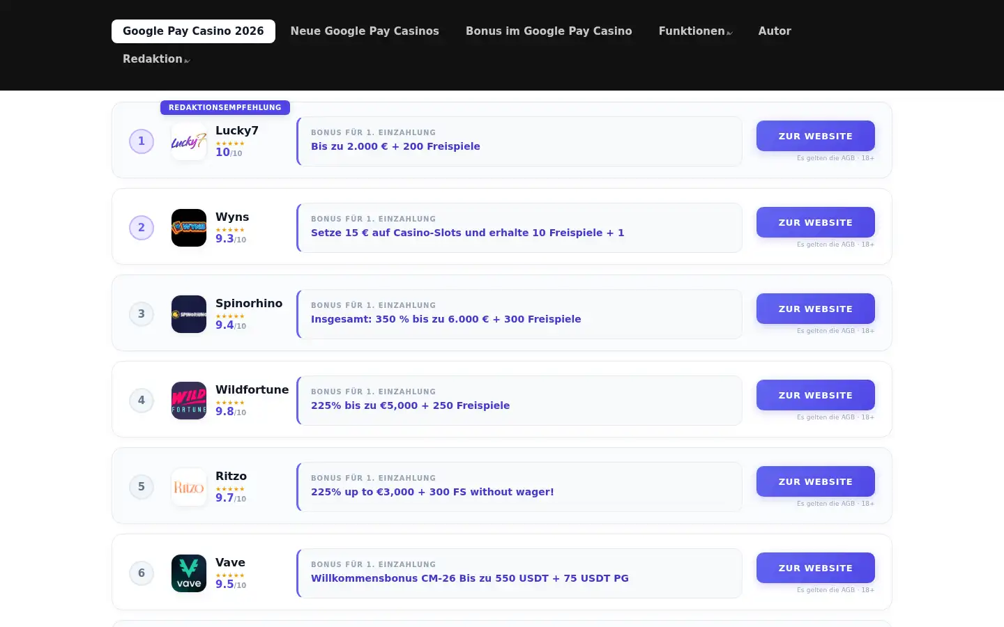Click Zur Website for Lucky7
Viewport: 1004px width, 627px height.
(x=816, y=136)
